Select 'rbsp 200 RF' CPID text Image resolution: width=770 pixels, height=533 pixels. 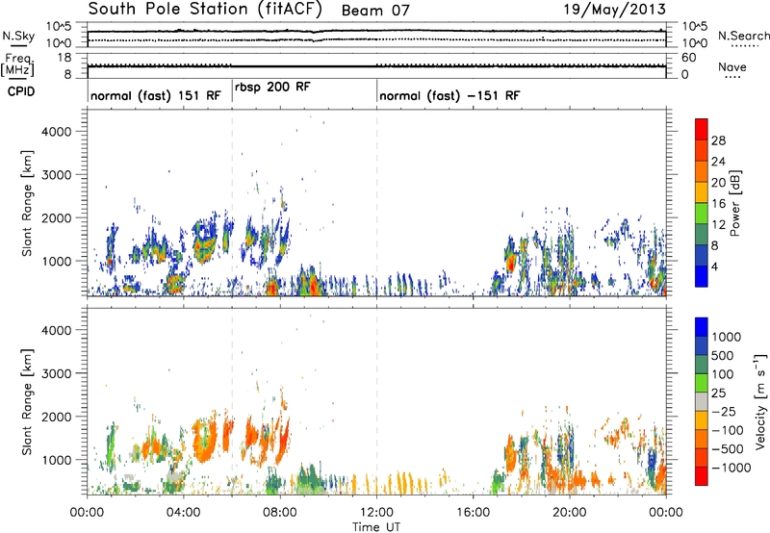(272, 87)
